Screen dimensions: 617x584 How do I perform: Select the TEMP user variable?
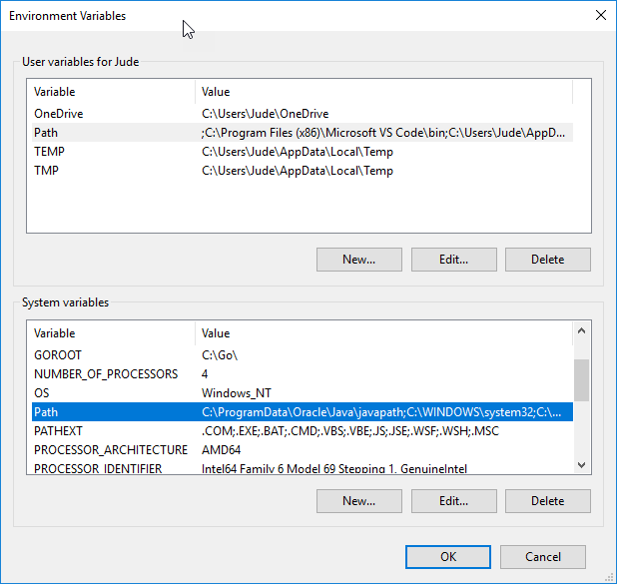click(x=49, y=152)
